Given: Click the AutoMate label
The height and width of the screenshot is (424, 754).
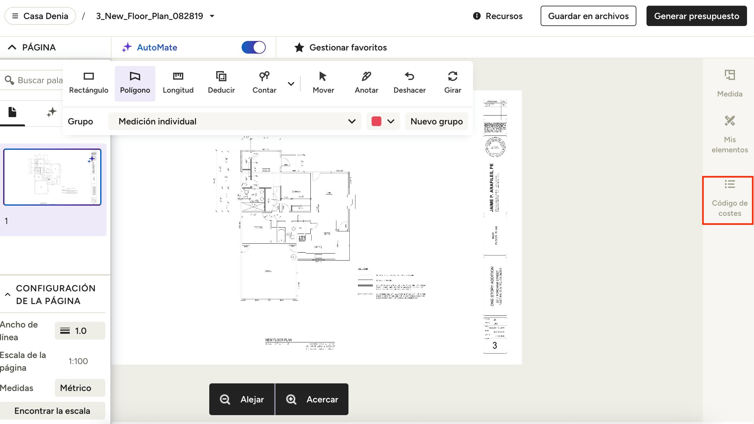Looking at the screenshot, I should pyautogui.click(x=157, y=48).
